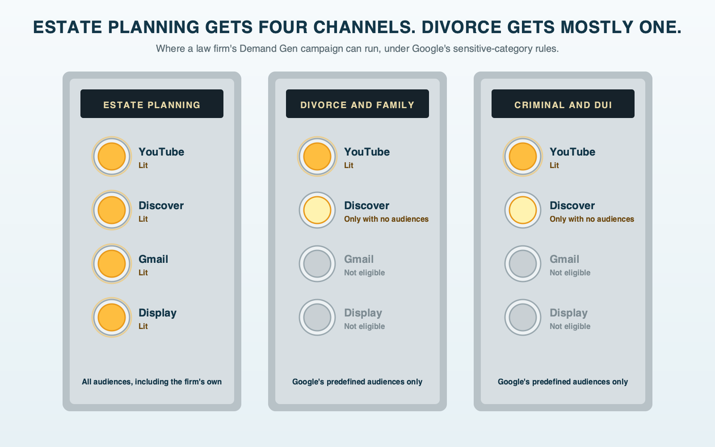Pick the 'Discover' label in Criminal and DUI
The image size is (715, 447).
click(x=572, y=205)
